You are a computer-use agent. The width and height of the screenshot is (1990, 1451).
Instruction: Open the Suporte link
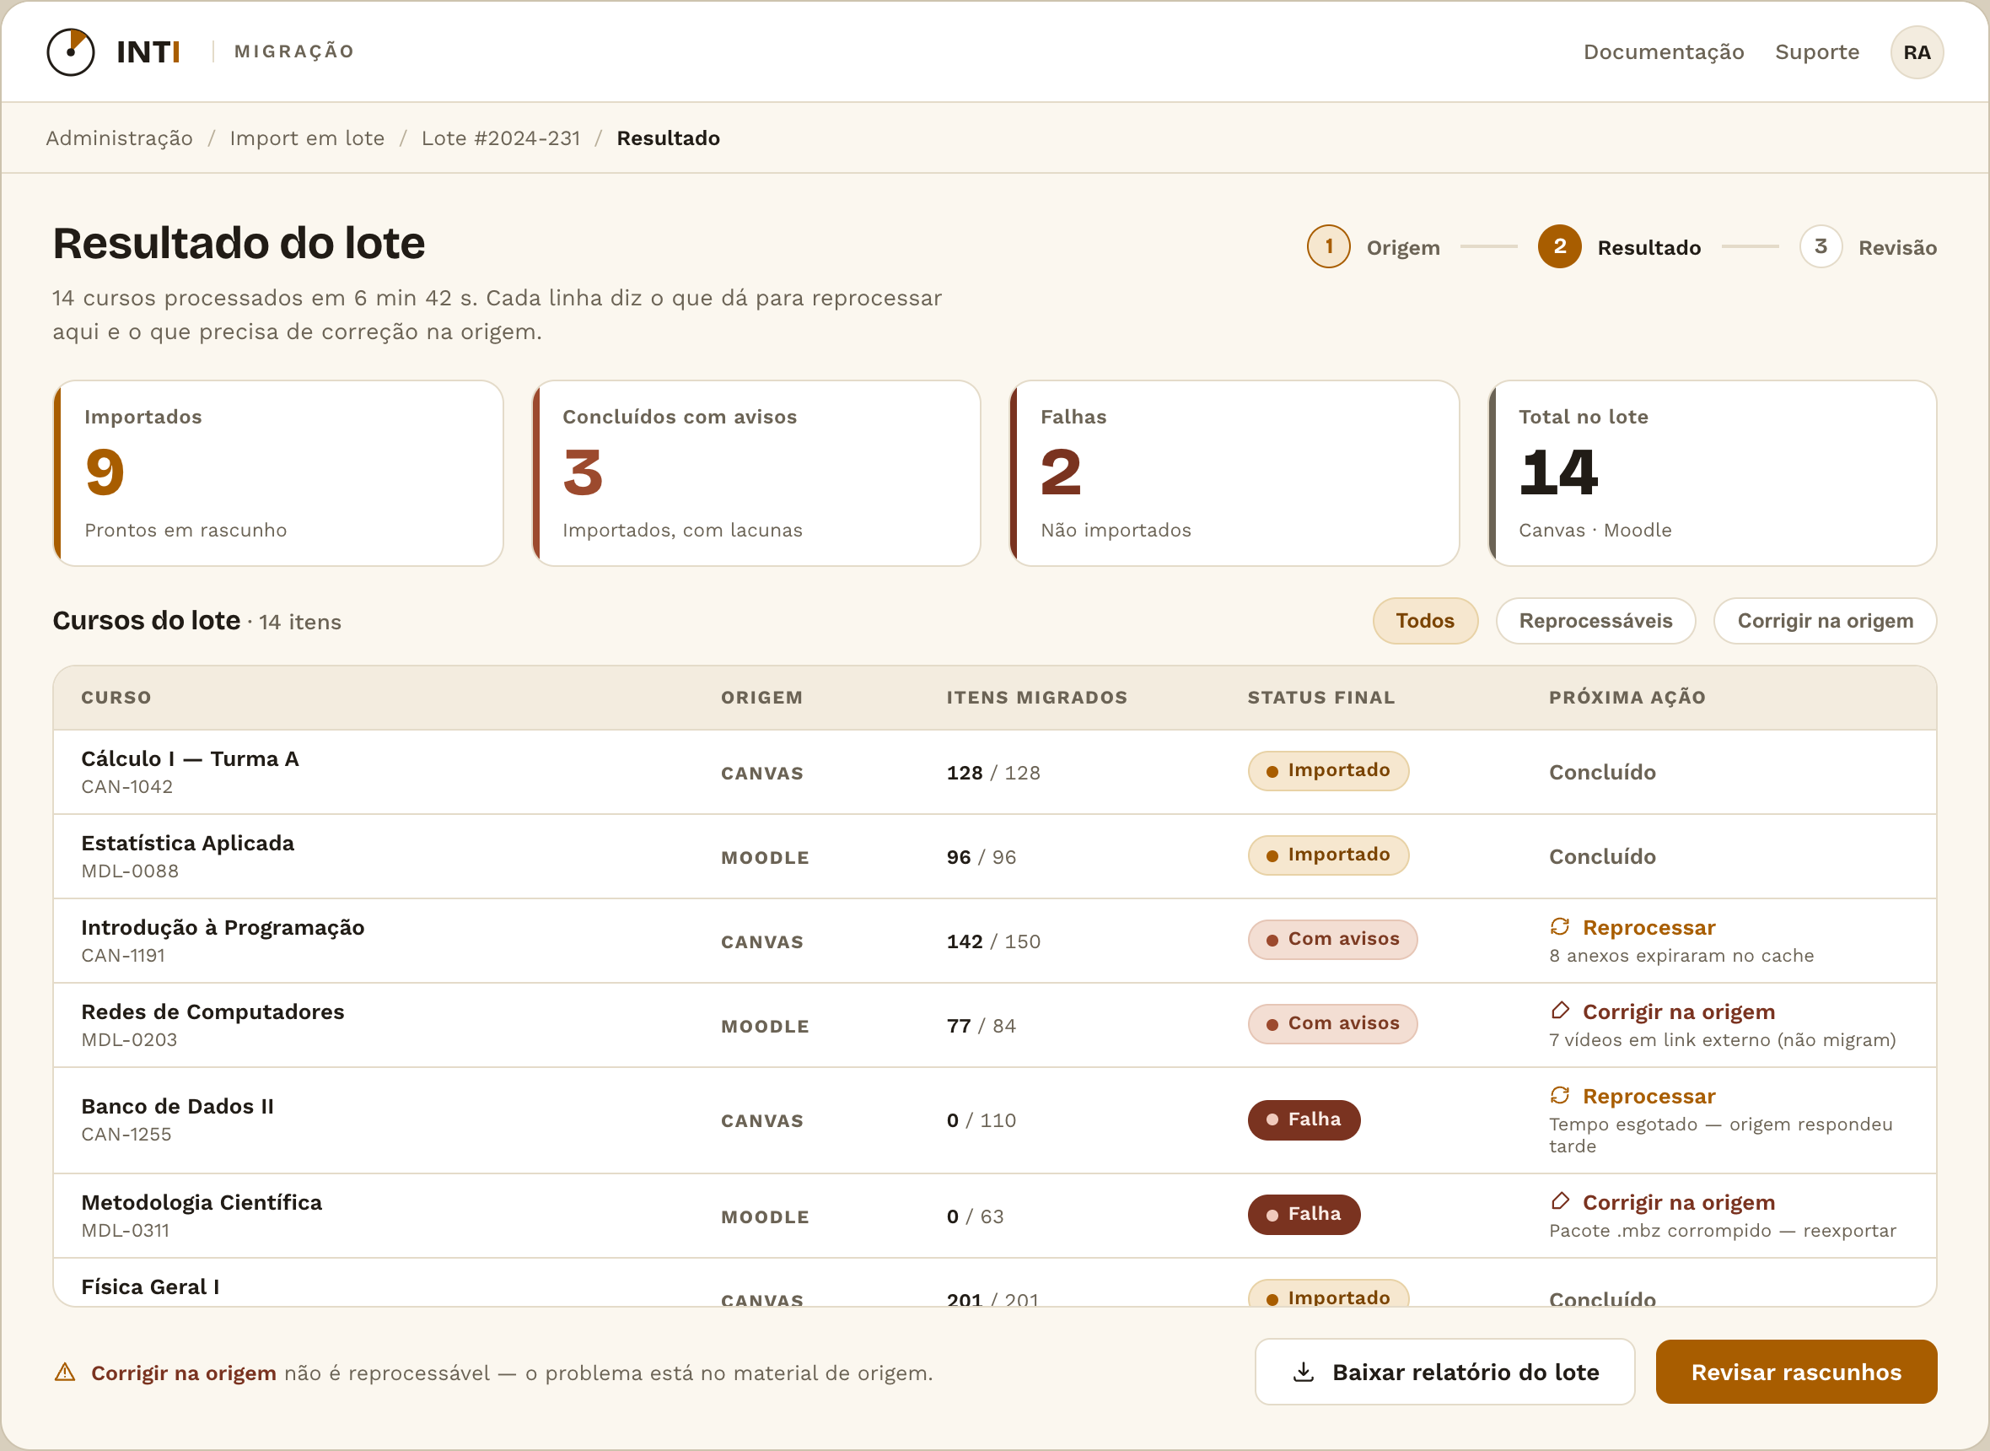coord(1816,51)
